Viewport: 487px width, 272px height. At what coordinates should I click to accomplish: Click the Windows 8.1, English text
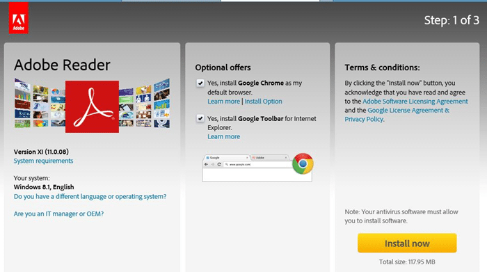[x=44, y=187]
